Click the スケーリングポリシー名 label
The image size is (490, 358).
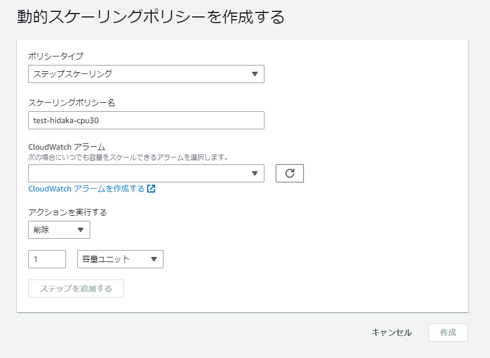(x=72, y=102)
